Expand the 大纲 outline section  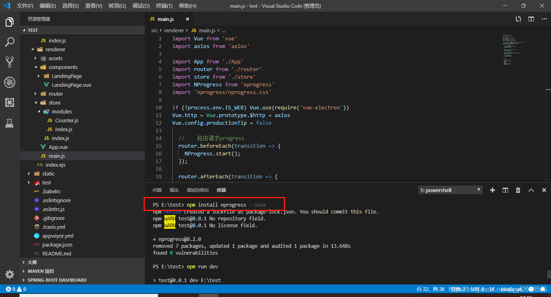(82, 262)
